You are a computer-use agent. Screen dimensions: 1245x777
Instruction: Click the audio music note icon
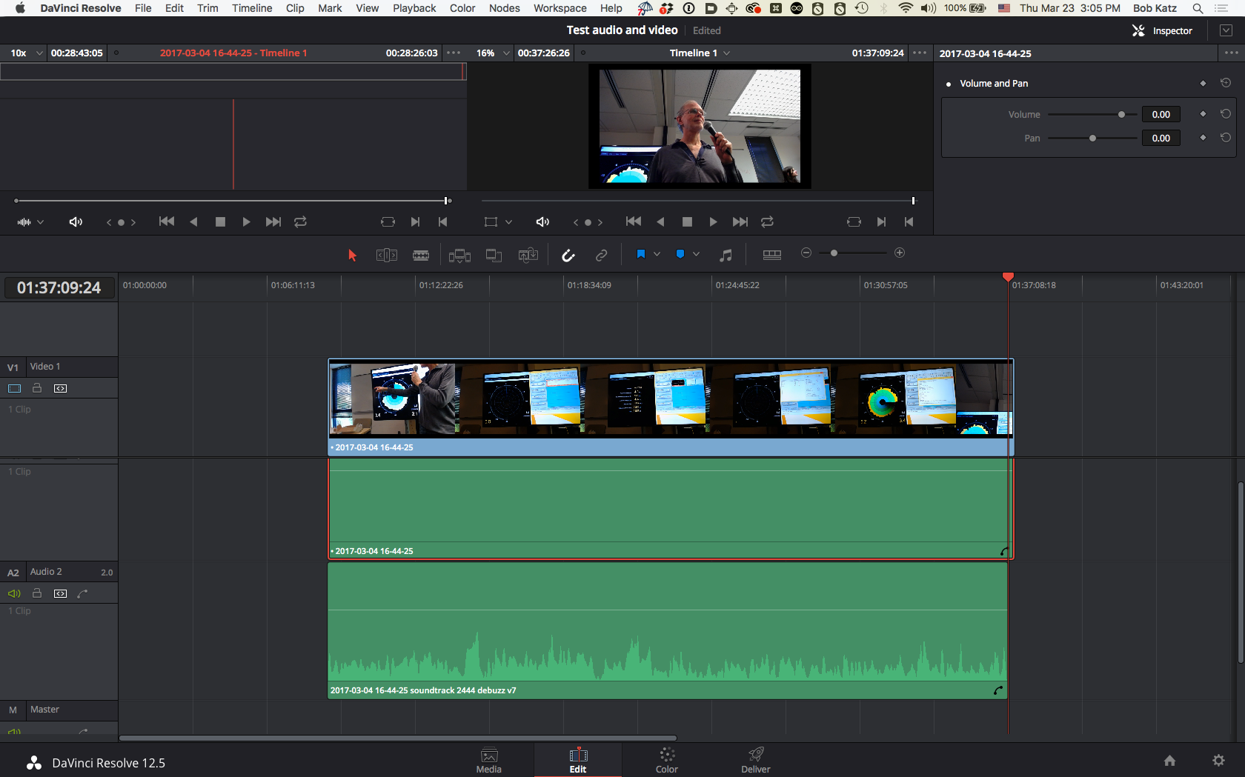[726, 255]
